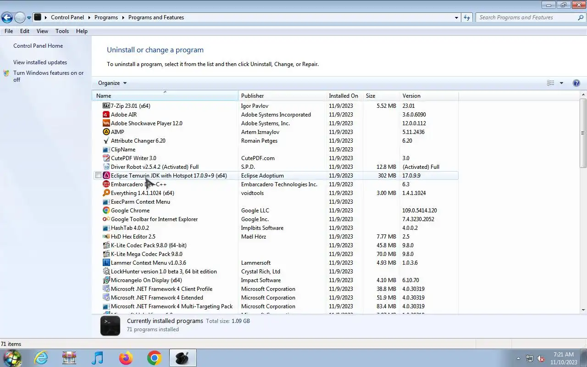Click the Change your view button
This screenshot has width=587, height=367.
coord(551,83)
